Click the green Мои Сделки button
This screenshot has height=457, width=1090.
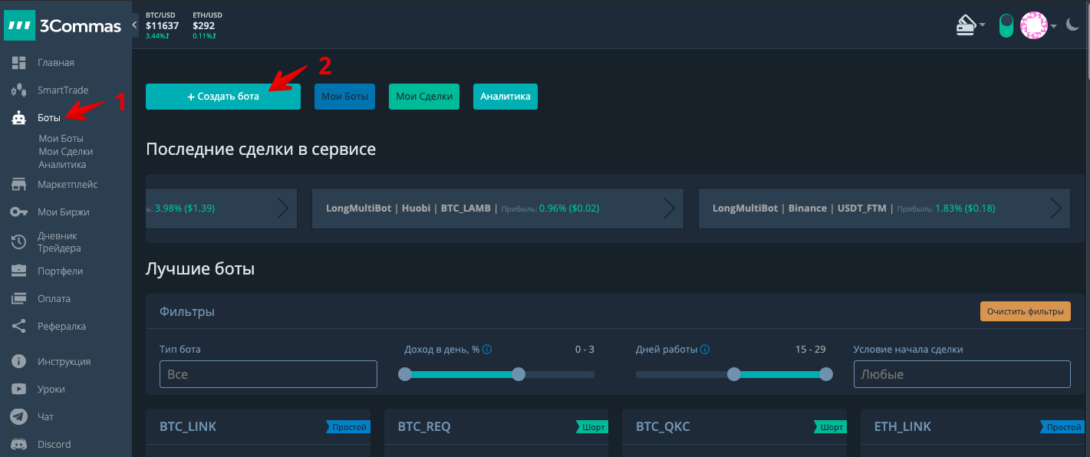click(424, 97)
